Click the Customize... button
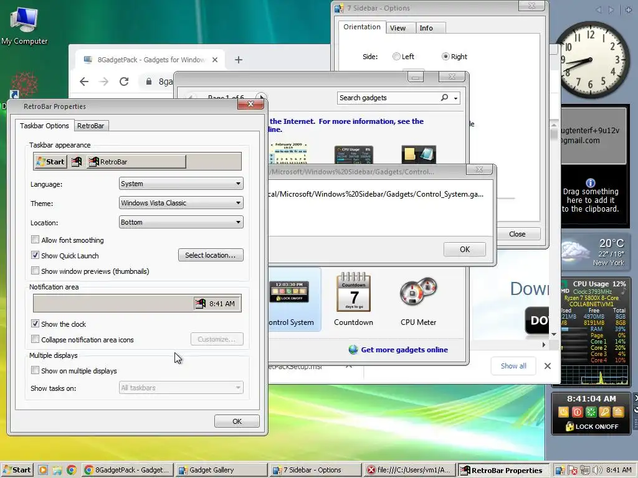Image resolution: width=638 pixels, height=478 pixels. (x=217, y=339)
